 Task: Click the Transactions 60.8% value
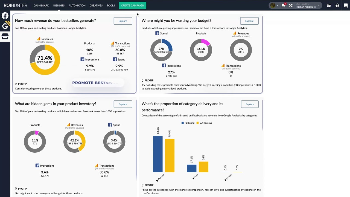point(120,50)
